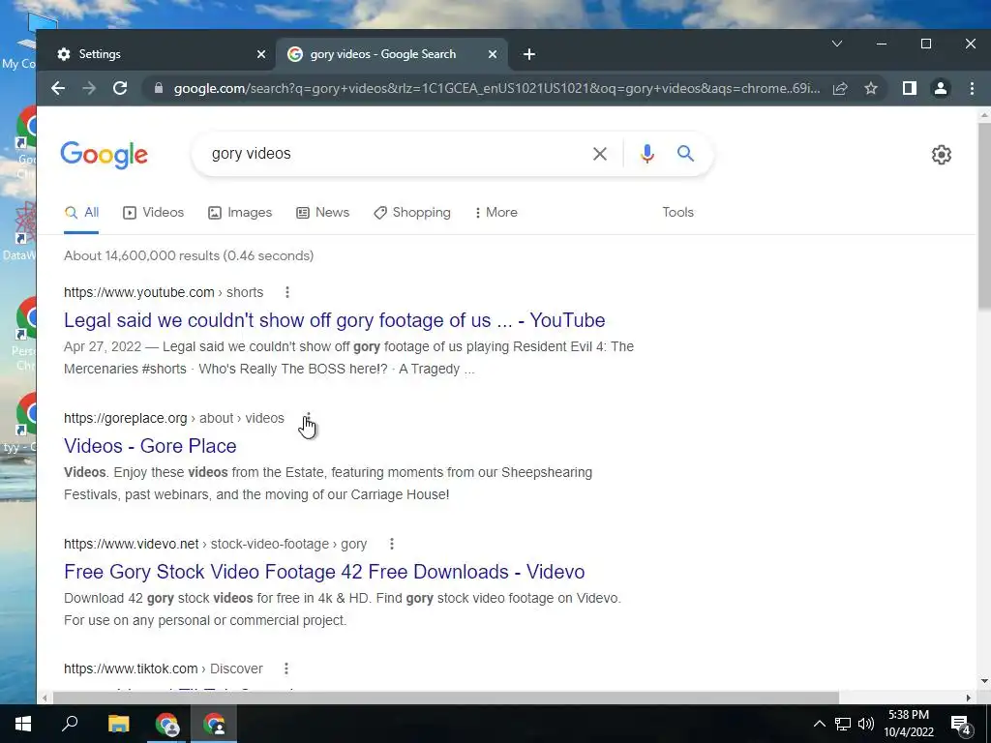Open Chrome side panel icon
Image resolution: width=991 pixels, height=743 pixels.
[x=910, y=88]
